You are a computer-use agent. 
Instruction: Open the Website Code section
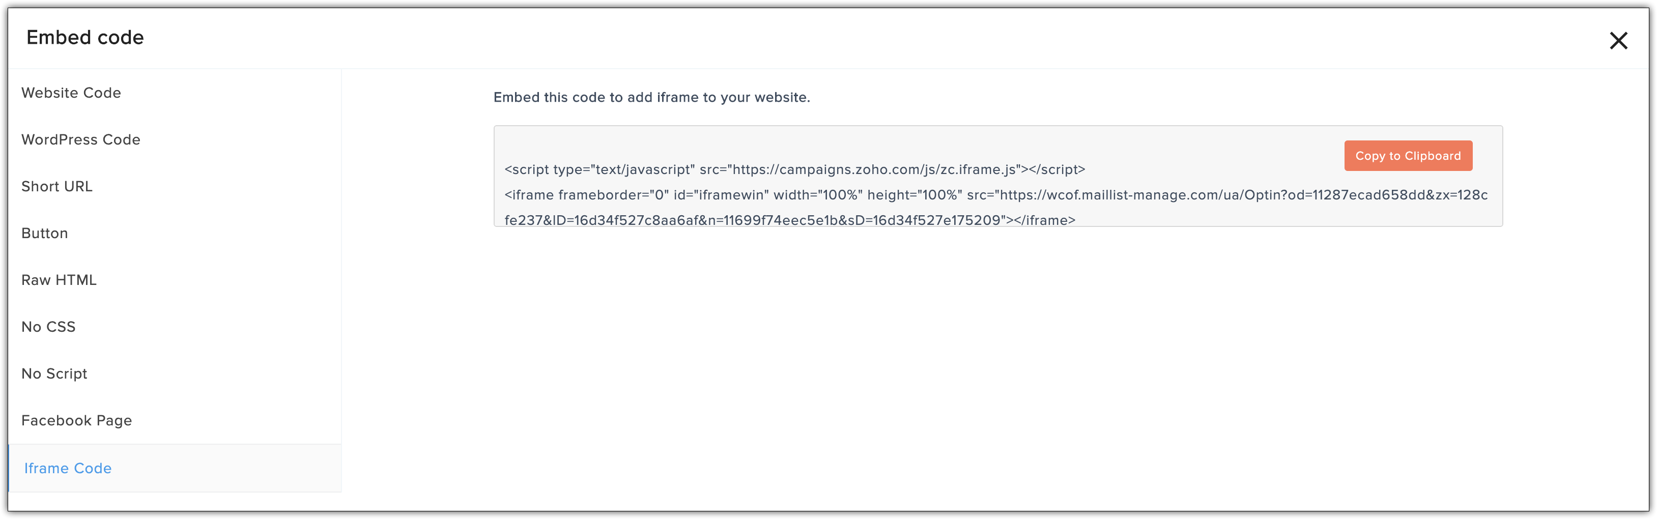(x=71, y=93)
